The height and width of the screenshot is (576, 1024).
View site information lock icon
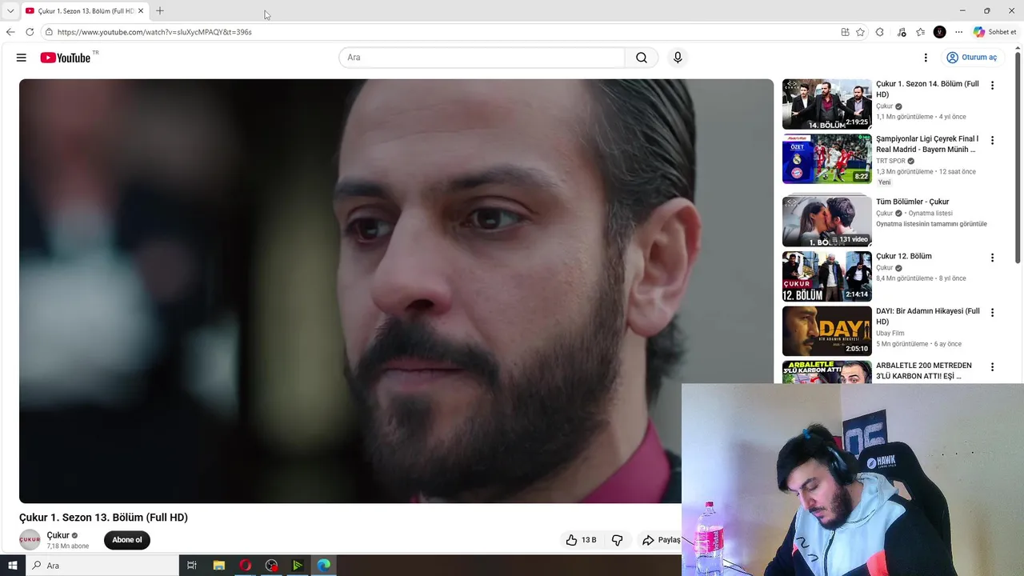(x=49, y=32)
